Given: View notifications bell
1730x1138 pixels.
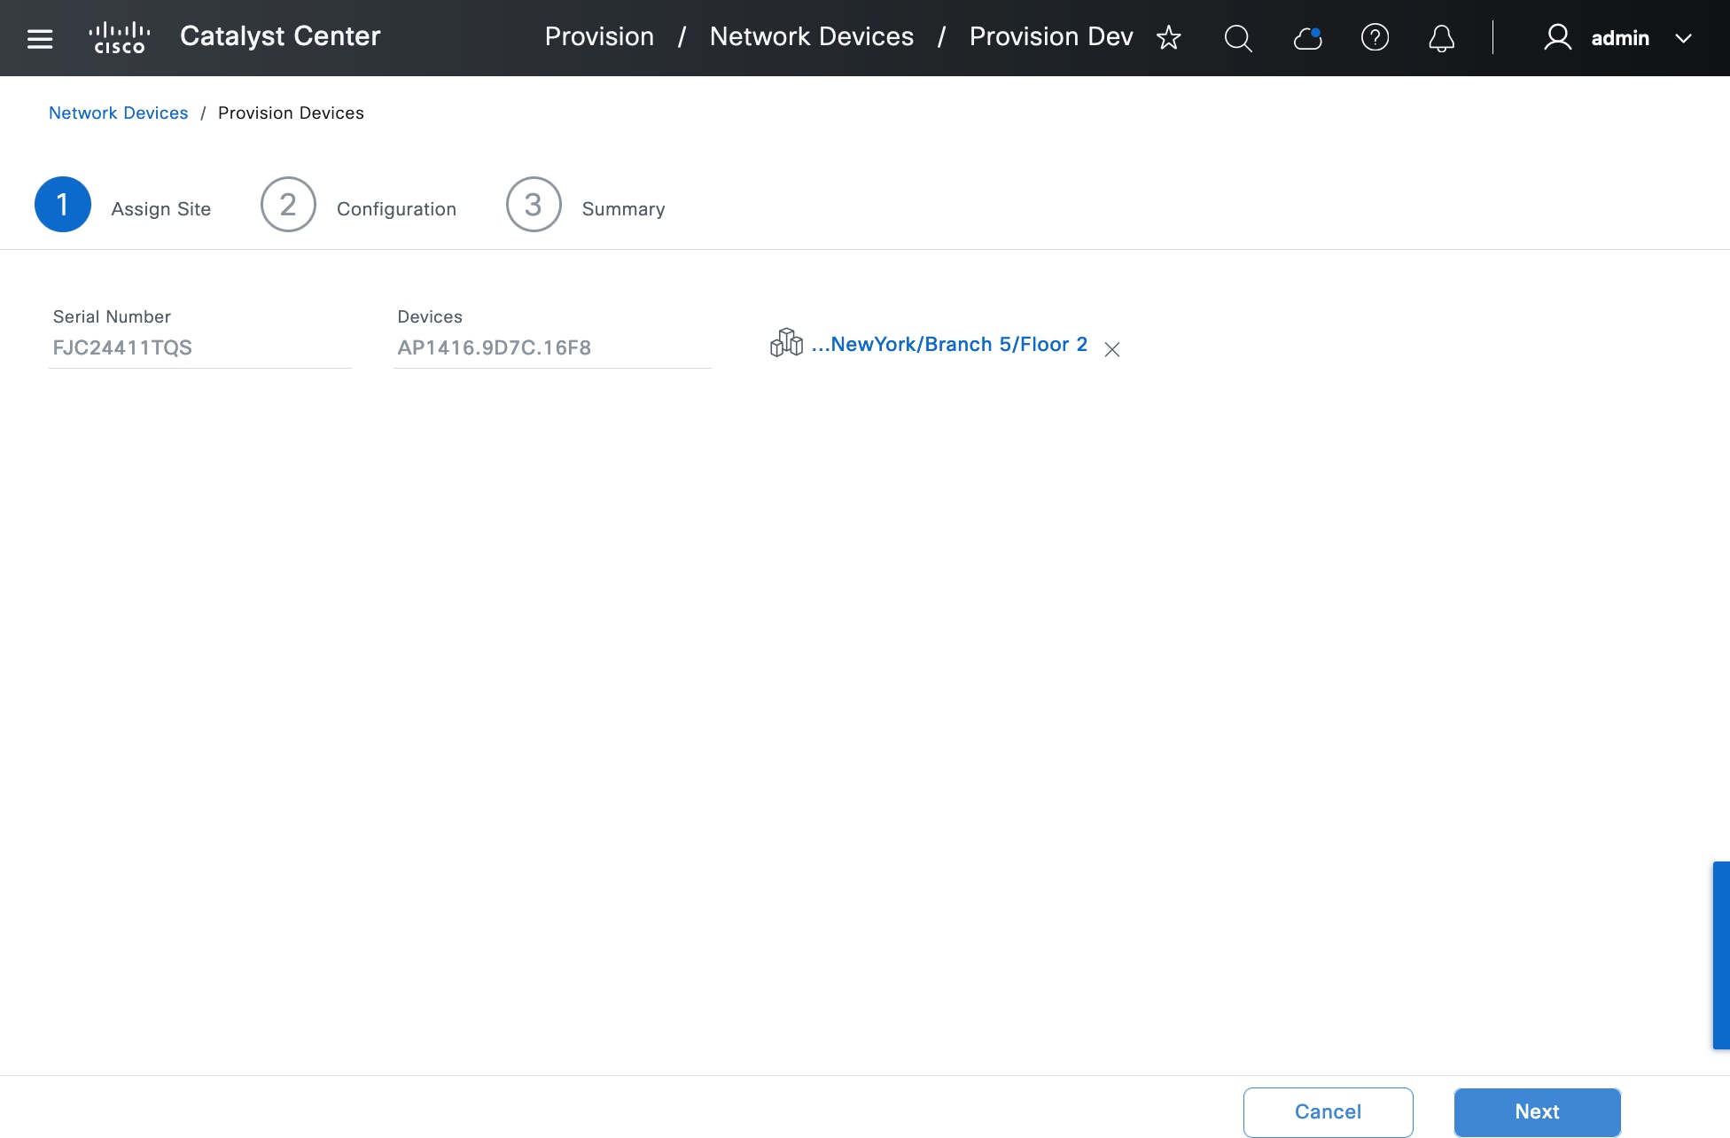Looking at the screenshot, I should click(x=1442, y=38).
